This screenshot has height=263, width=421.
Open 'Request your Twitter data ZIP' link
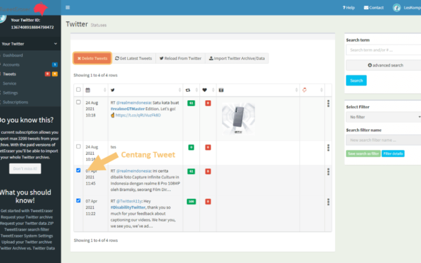pos(27,223)
